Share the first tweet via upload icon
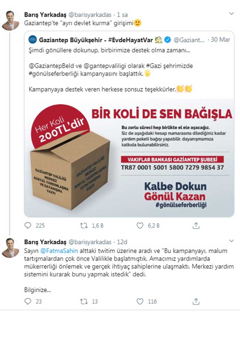The width and height of the screenshot is (240, 343). point(196,225)
